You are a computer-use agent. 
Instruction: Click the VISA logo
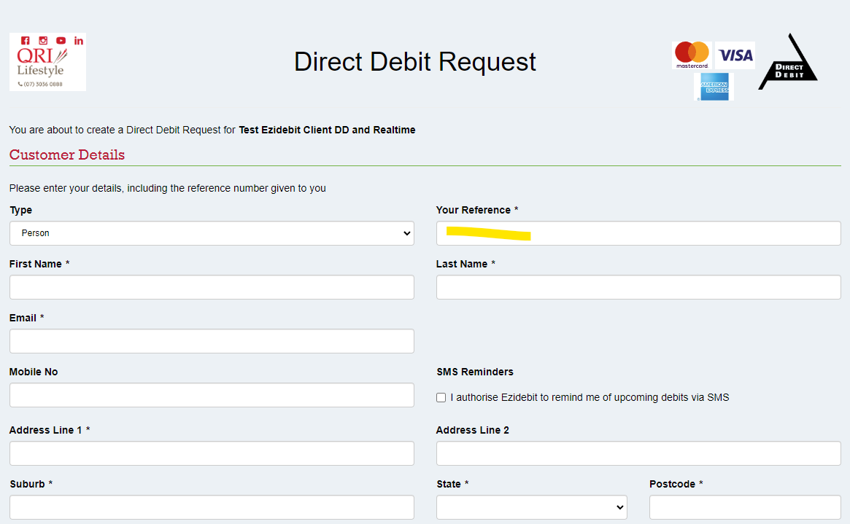(735, 55)
